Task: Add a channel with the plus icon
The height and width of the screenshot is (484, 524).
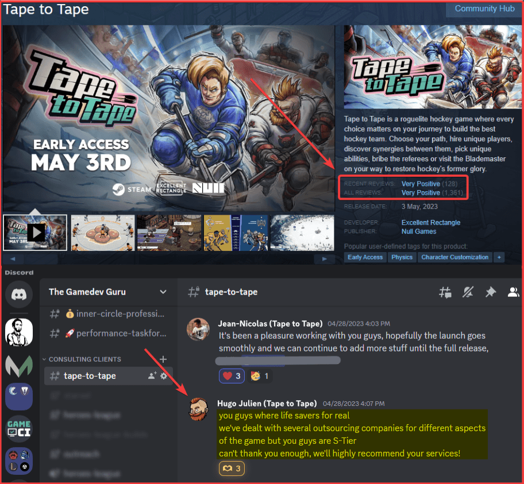Action: [x=163, y=359]
